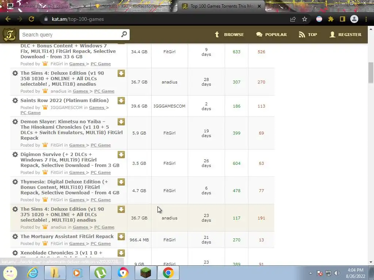The width and height of the screenshot is (374, 280).
Task: Share this page icon
Action: pos(293,19)
